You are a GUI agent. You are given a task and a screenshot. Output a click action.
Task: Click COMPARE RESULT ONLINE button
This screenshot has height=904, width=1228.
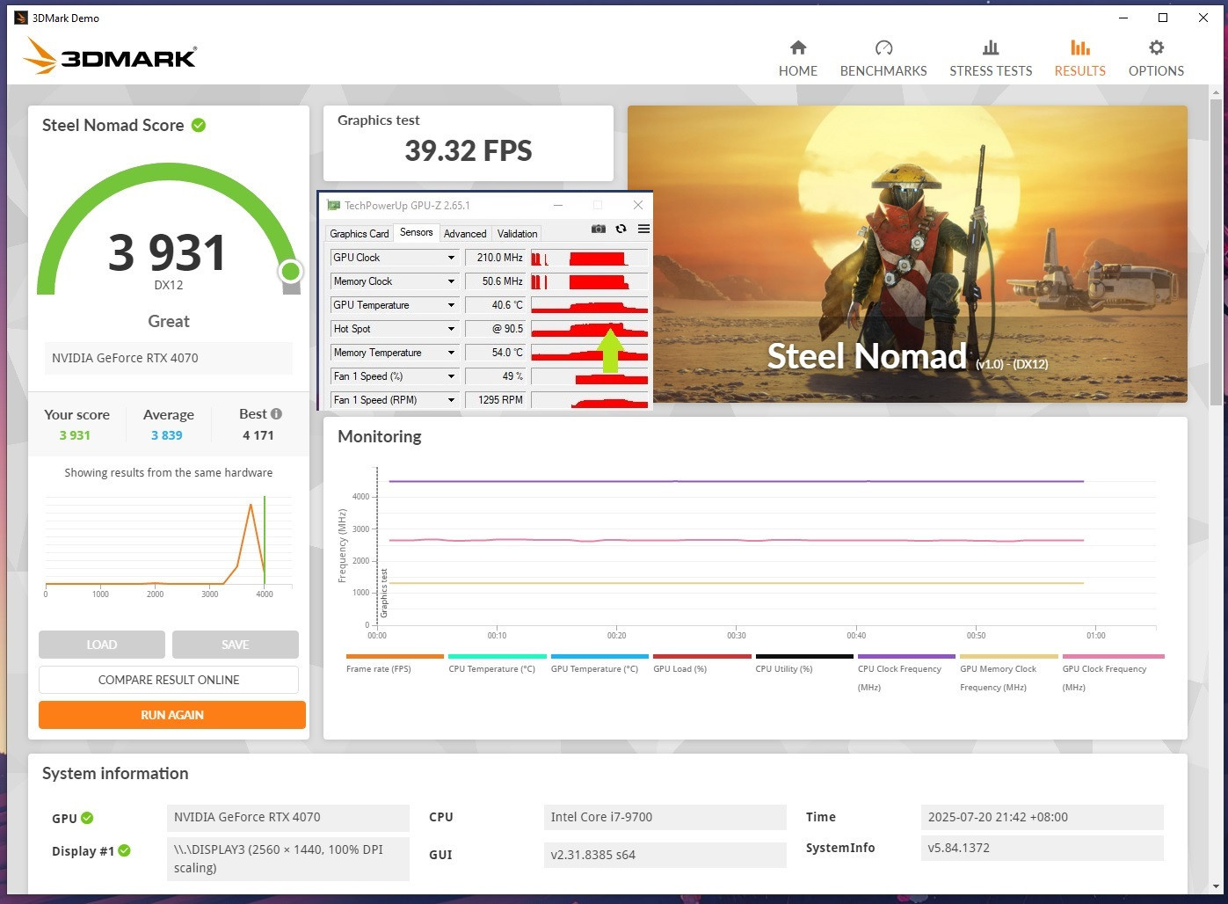169,680
